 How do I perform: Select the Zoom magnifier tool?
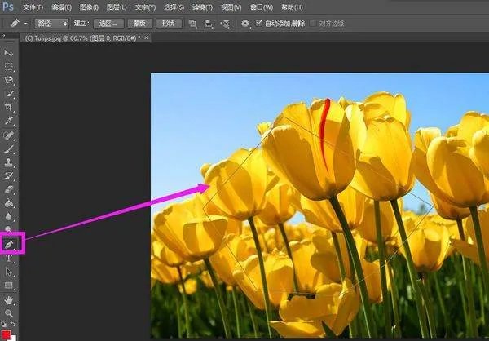[x=10, y=312]
